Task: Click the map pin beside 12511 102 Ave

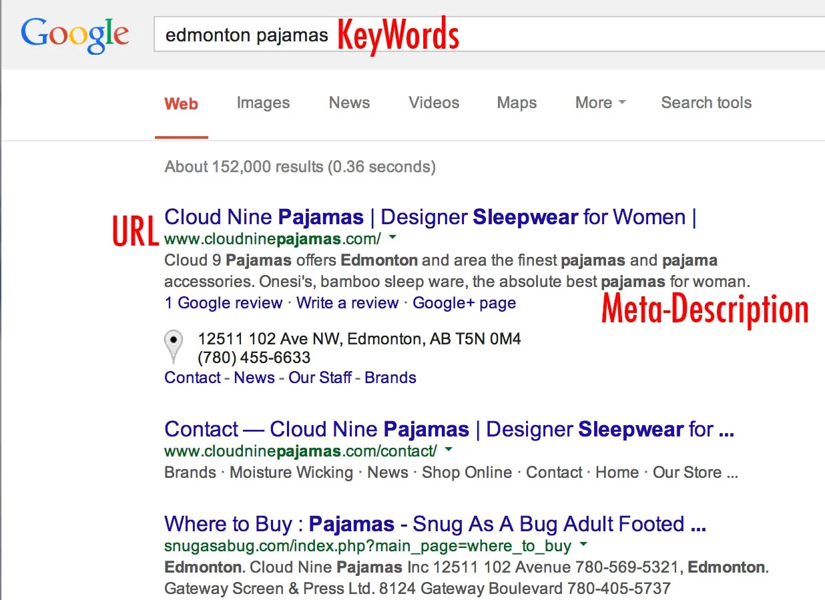Action: coord(174,346)
